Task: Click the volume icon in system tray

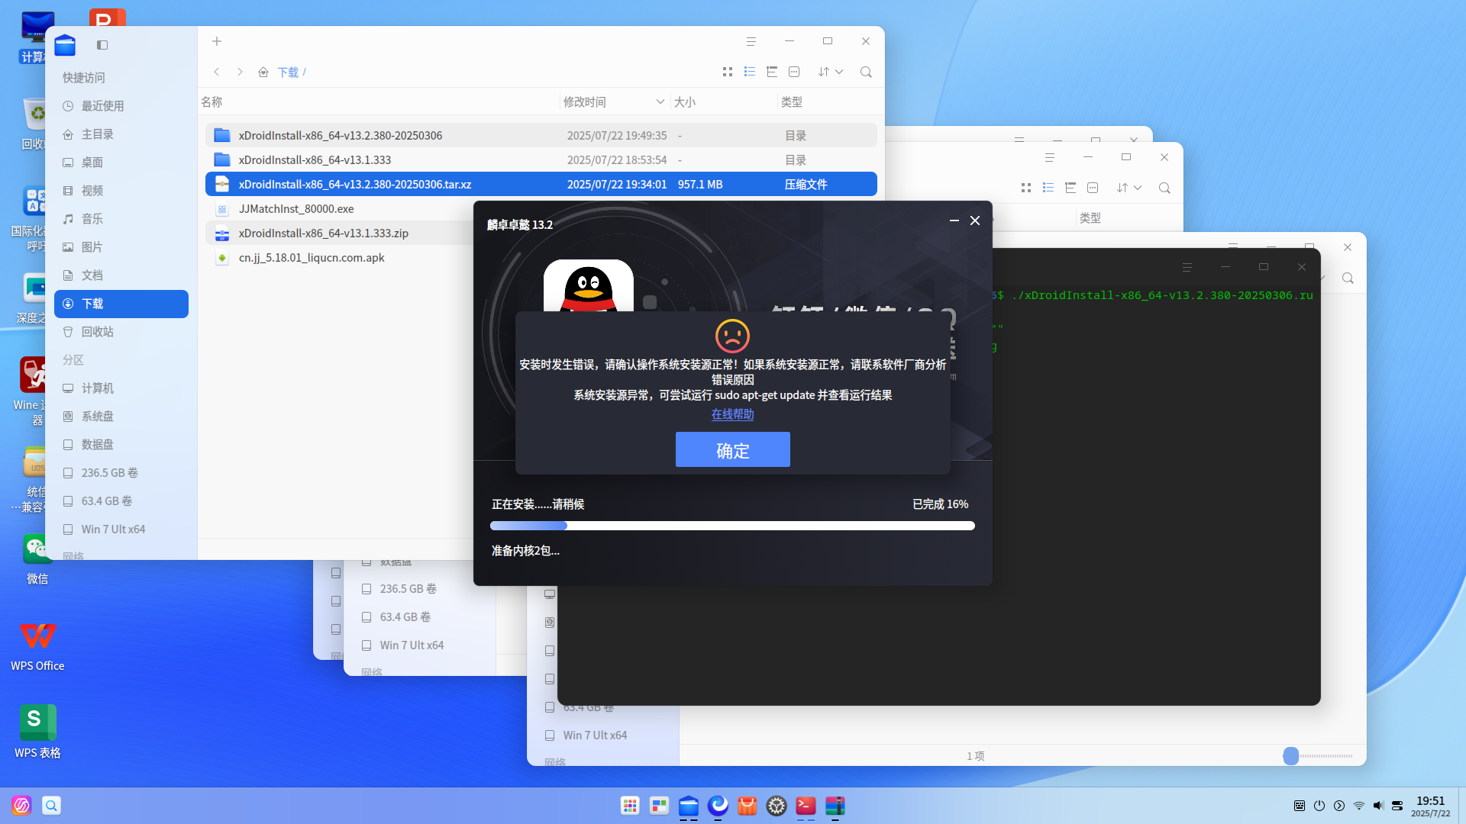Action: (x=1378, y=806)
